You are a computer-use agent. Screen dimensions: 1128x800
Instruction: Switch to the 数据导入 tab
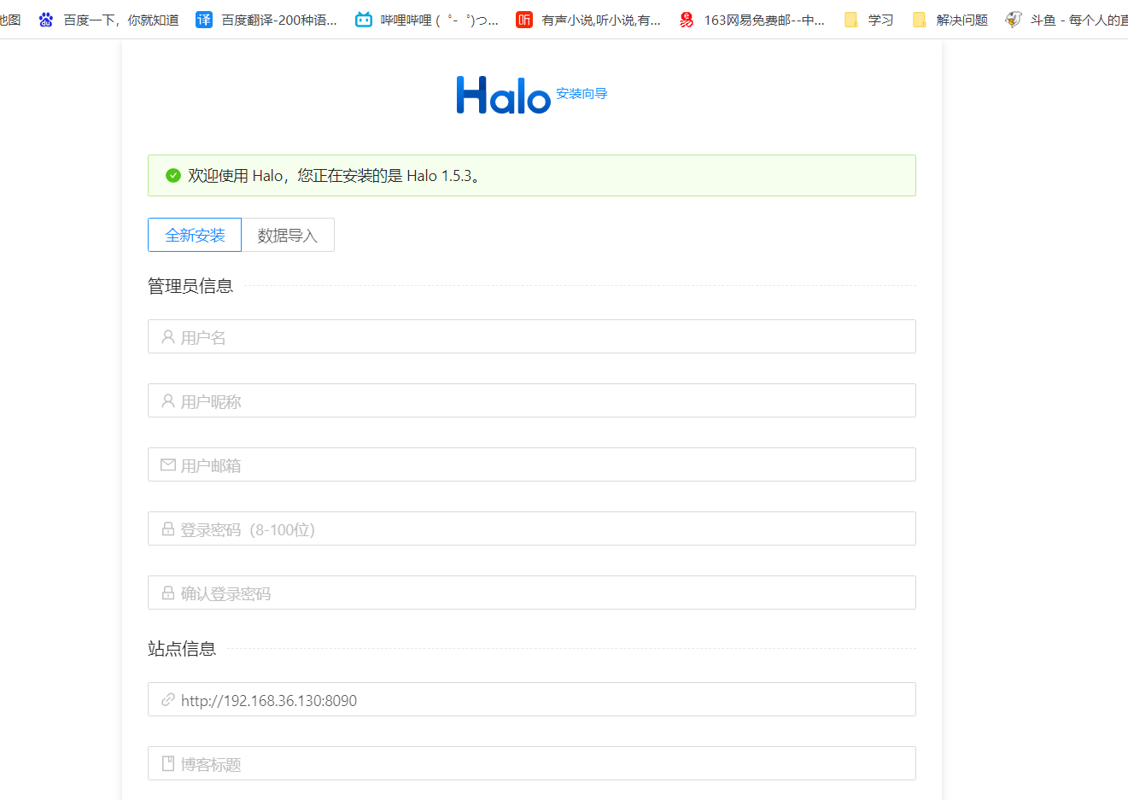(x=288, y=235)
